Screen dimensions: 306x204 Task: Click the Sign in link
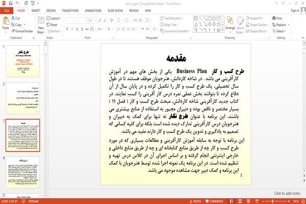(x=295, y=11)
